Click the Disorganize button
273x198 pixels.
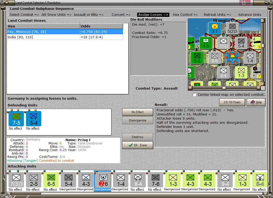[x=138, y=120]
